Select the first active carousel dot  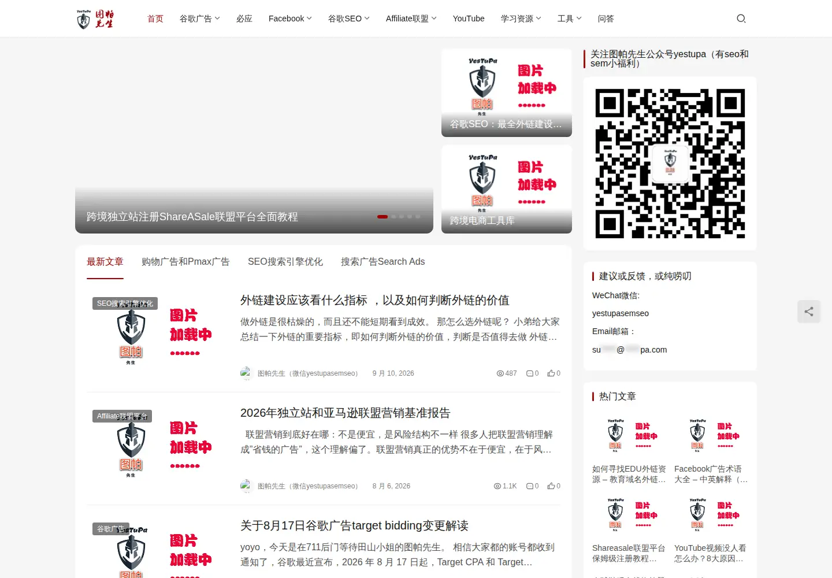click(x=382, y=217)
